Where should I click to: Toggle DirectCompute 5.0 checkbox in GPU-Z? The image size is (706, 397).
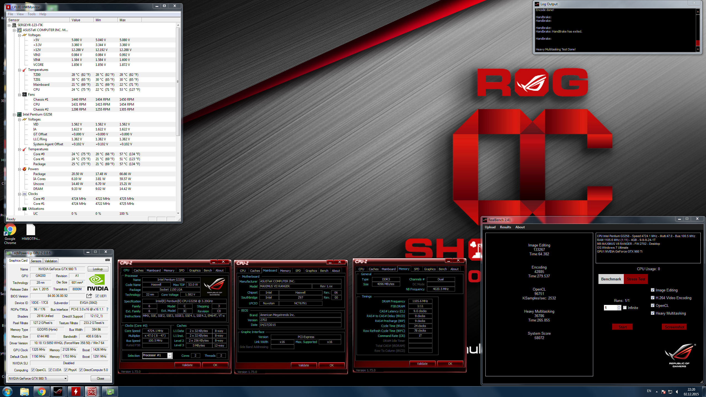(81, 370)
